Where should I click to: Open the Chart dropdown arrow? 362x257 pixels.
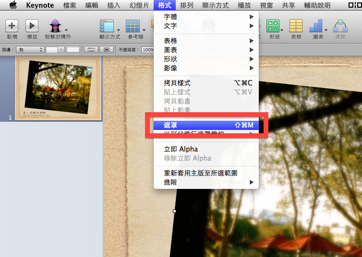326,30
